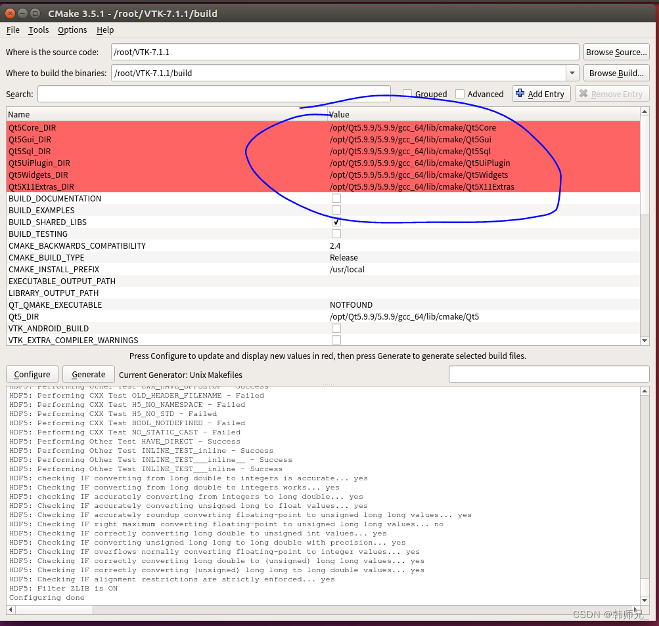Click the Browse Build button

pos(616,73)
